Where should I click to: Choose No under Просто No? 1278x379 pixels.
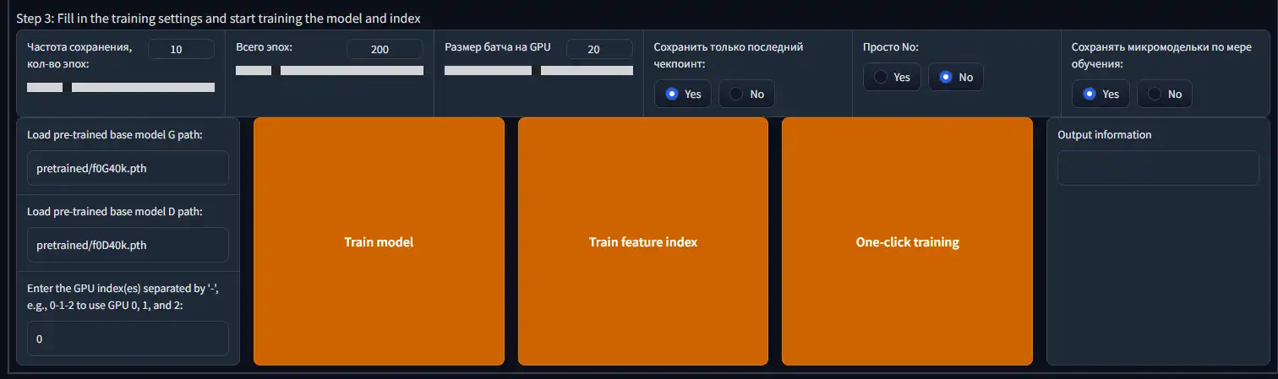tap(956, 77)
